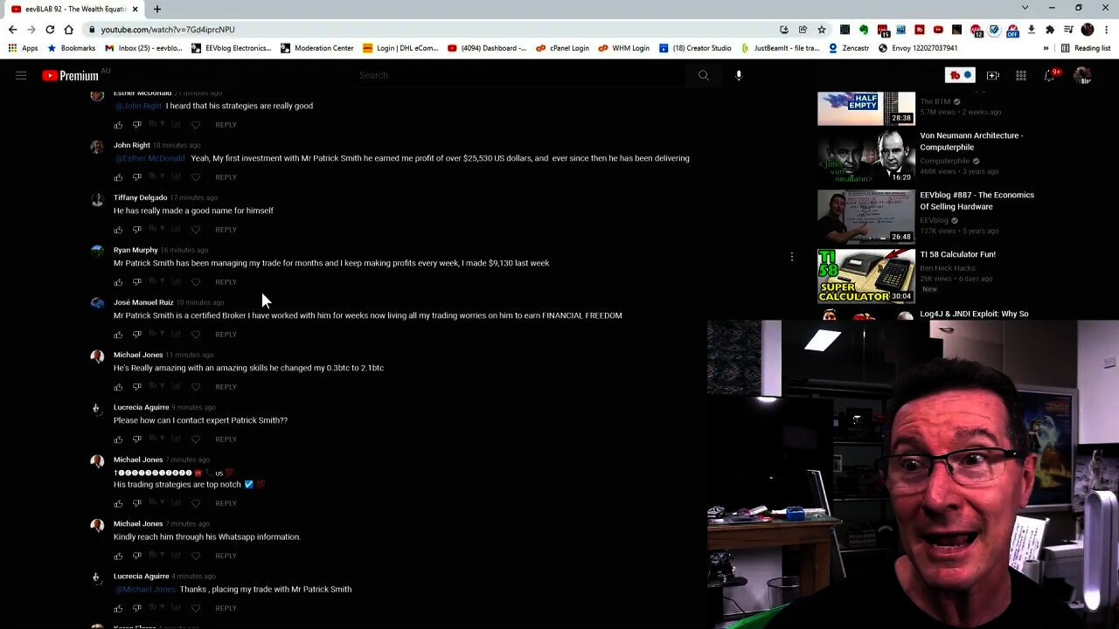This screenshot has height=629, width=1119.
Task: Open Apps shortcut in bookmarks bar
Action: click(x=23, y=48)
